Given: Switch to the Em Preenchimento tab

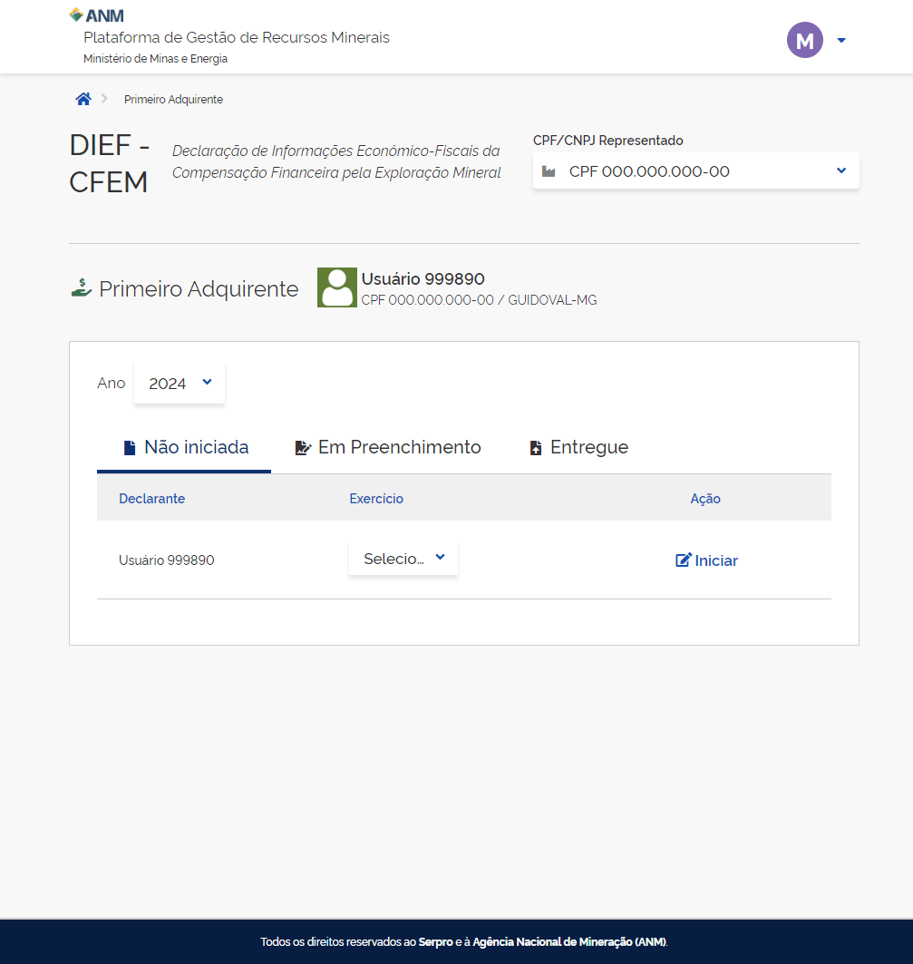Looking at the screenshot, I should pos(388,447).
